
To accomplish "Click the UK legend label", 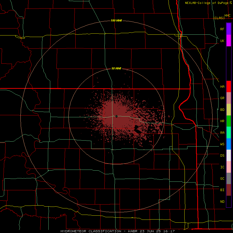I will [222, 41].
